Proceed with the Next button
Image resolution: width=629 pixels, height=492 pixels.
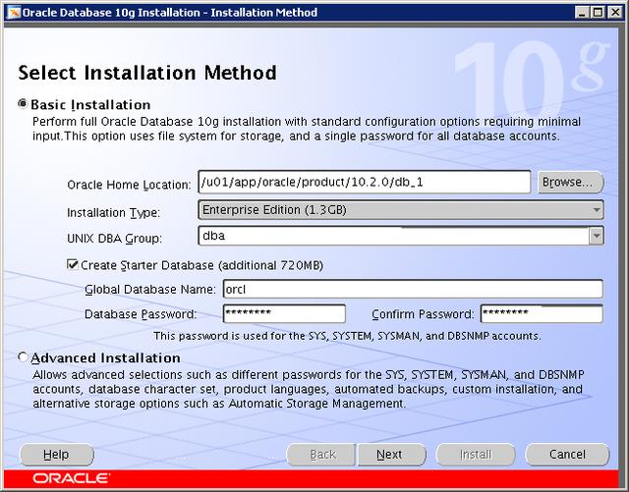(x=391, y=455)
